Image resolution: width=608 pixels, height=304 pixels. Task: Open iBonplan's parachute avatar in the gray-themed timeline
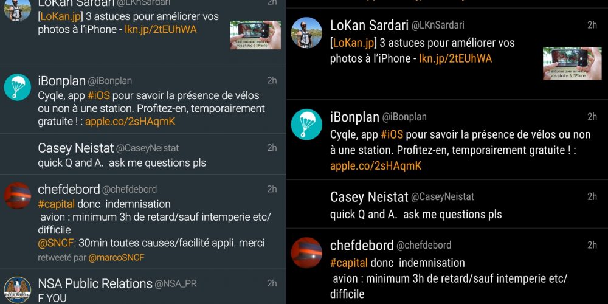[18, 87]
